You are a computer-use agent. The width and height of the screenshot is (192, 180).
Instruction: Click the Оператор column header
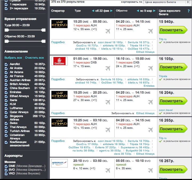coord(58,11)
